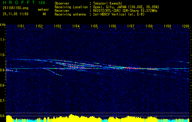The width and height of the screenshot is (192, 122).
Task: Click the 2el-HB9CV Vertical antenna text
Action: pos(119,14)
